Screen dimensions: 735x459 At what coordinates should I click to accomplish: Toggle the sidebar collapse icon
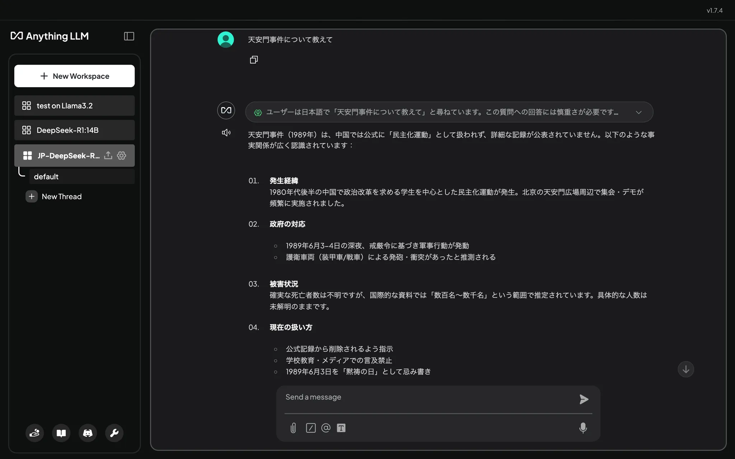click(129, 36)
